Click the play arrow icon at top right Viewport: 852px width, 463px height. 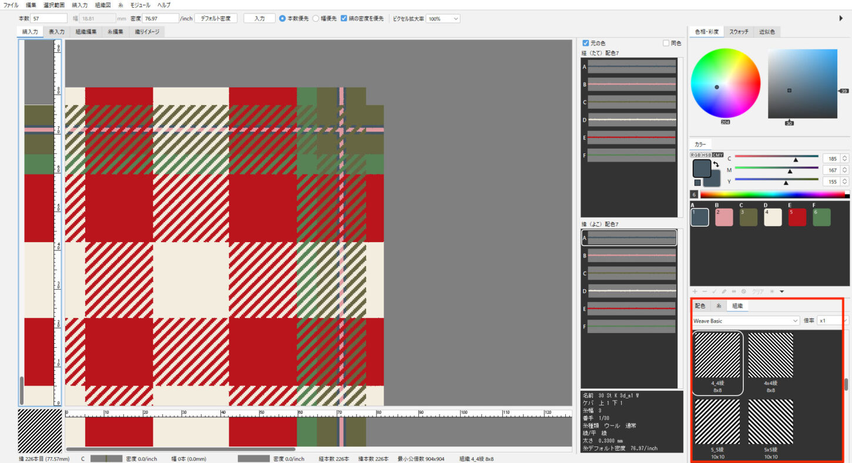pyautogui.click(x=841, y=18)
